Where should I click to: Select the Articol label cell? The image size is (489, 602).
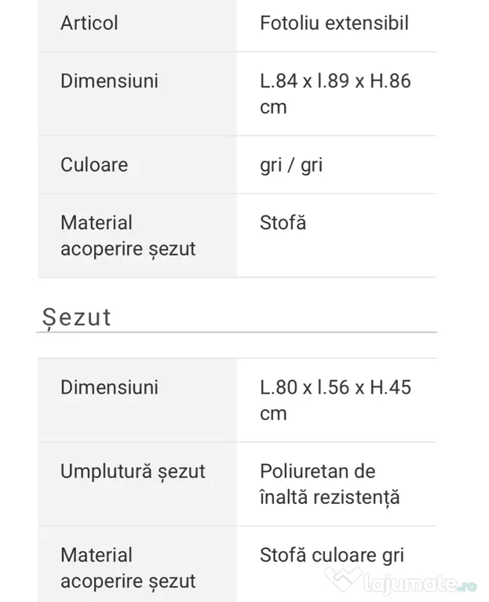pyautogui.click(x=89, y=23)
